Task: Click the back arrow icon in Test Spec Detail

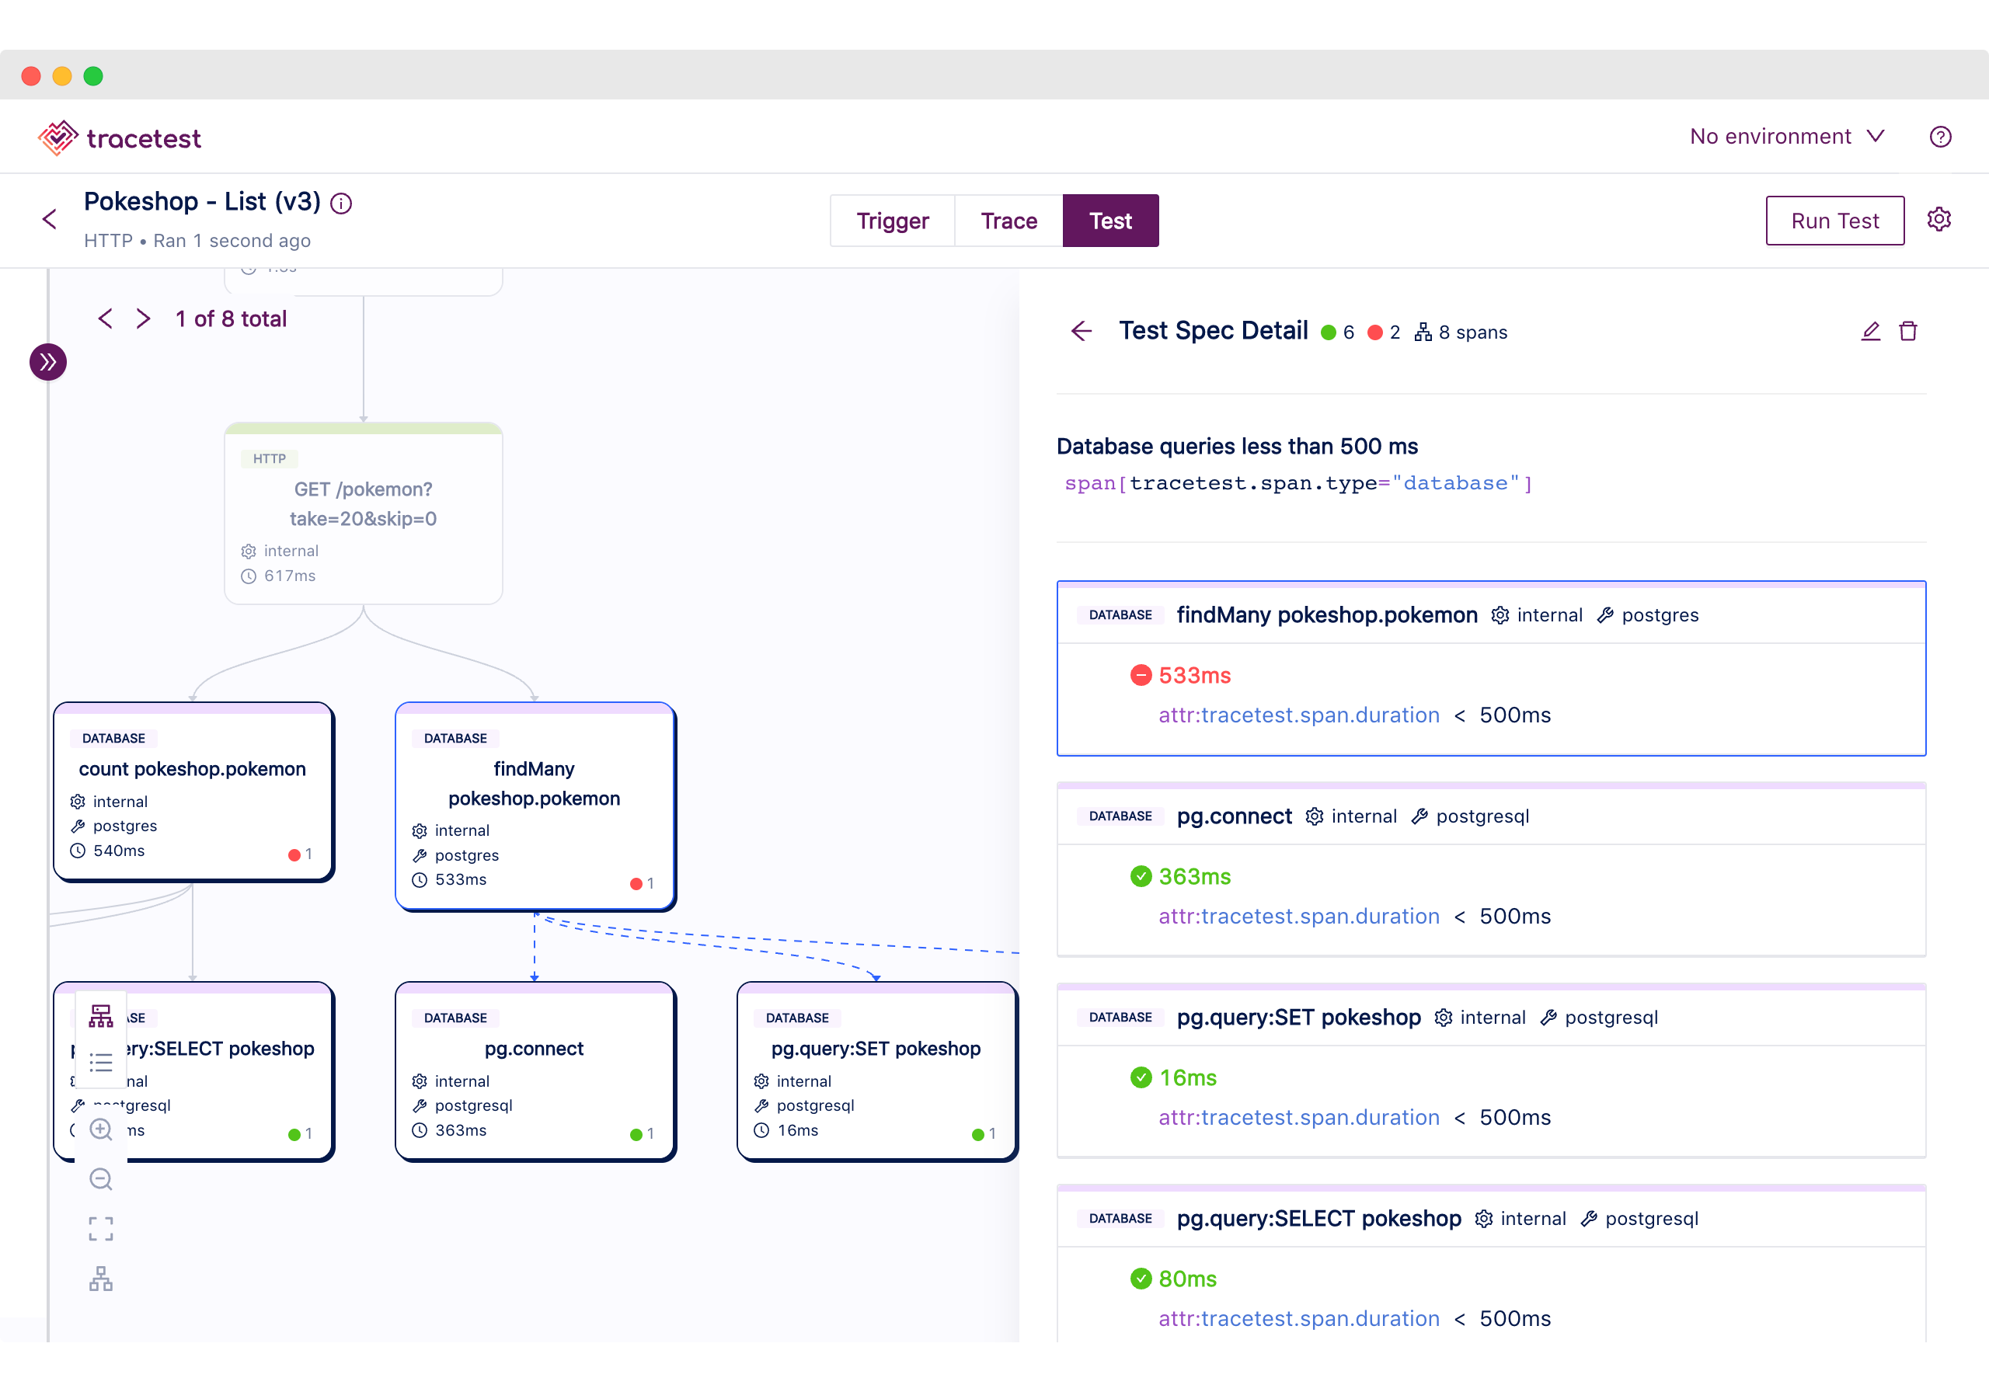Action: (x=1082, y=331)
